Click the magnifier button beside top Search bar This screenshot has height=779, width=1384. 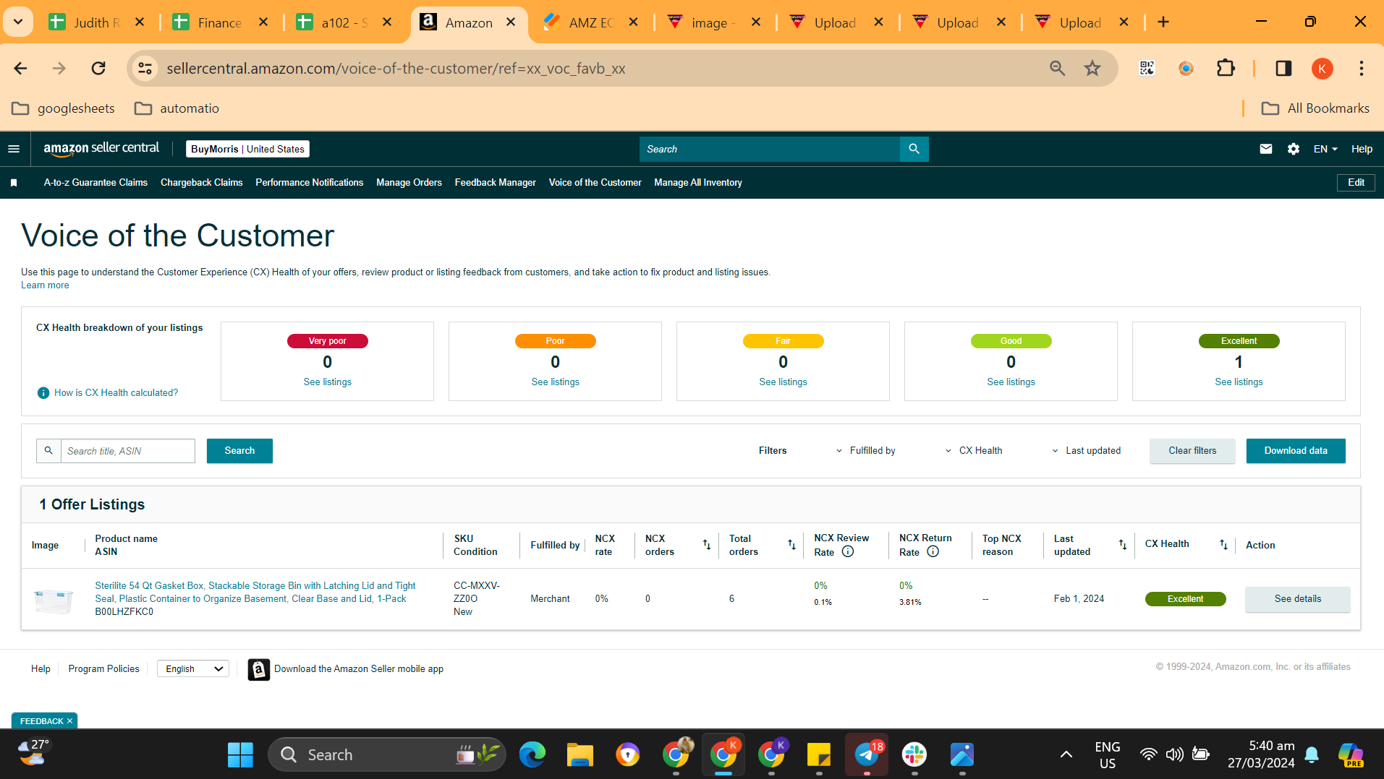(x=914, y=149)
